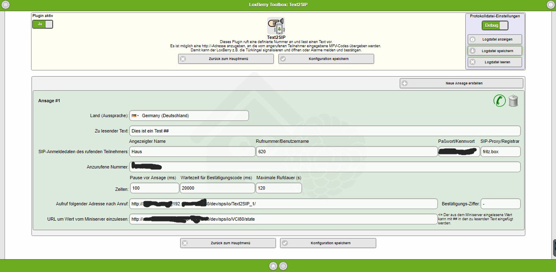This screenshot has height=272, width=556.
Task: Focus the URL Miniserver einzulesen field
Action: [x=283, y=219]
